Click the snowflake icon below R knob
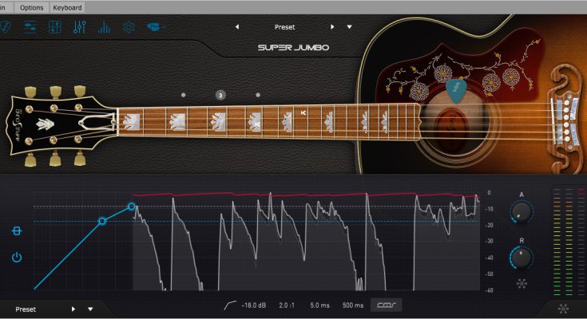The height and width of the screenshot is (319, 587). coord(522,283)
